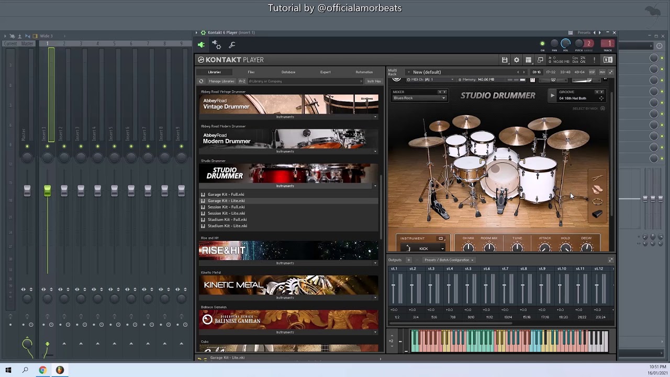
Task: Toggle the KSP button in the multi rack
Action: click(x=593, y=72)
